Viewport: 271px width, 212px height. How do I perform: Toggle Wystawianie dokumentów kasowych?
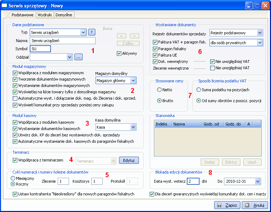15,129
